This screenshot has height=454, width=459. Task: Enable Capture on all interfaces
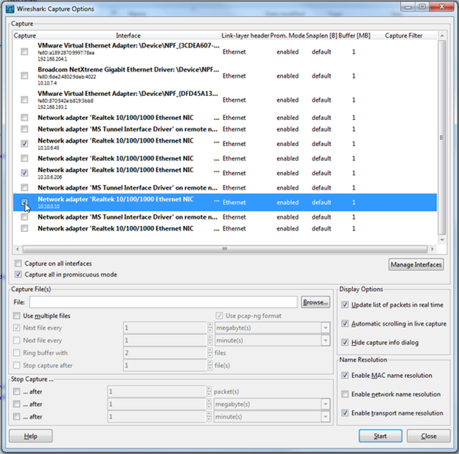[x=18, y=263]
